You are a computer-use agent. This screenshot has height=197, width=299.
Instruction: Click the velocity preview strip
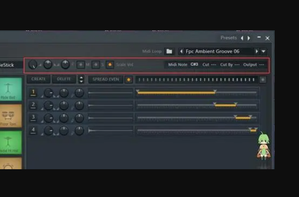pos(197,79)
